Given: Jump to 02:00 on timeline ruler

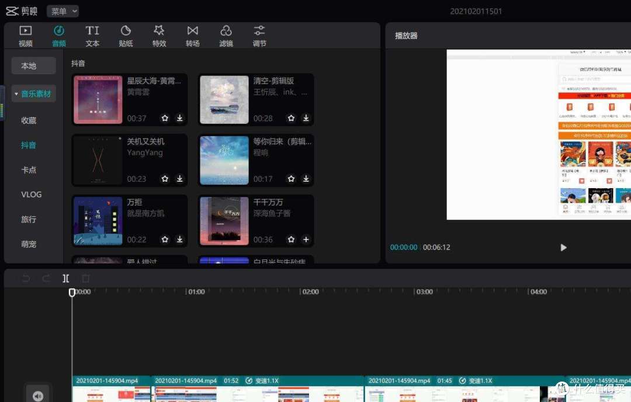Looking at the screenshot, I should (310, 292).
